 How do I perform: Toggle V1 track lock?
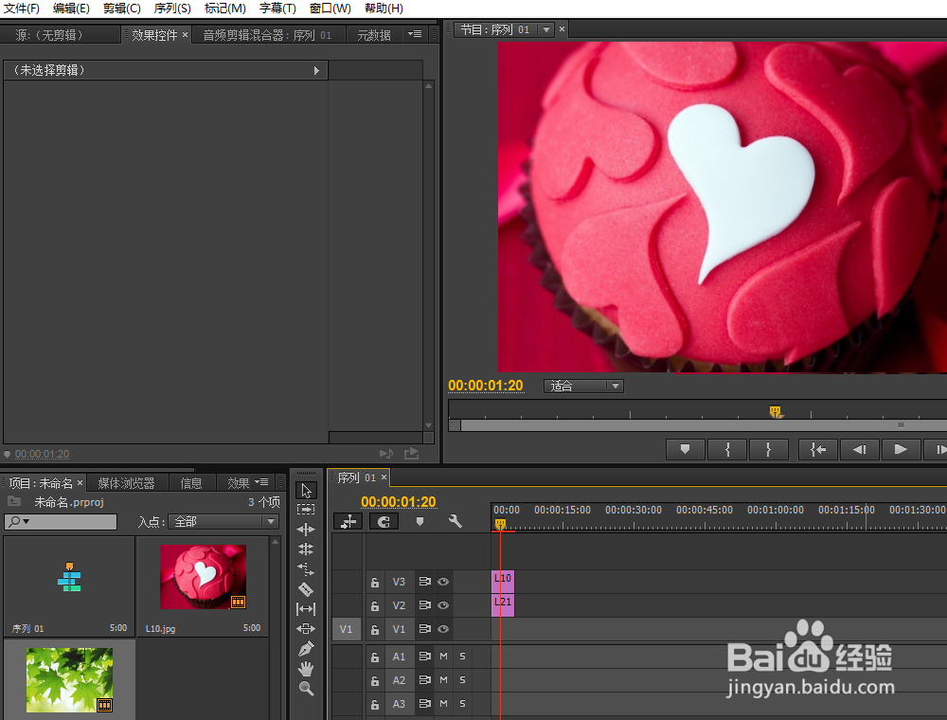pos(375,629)
